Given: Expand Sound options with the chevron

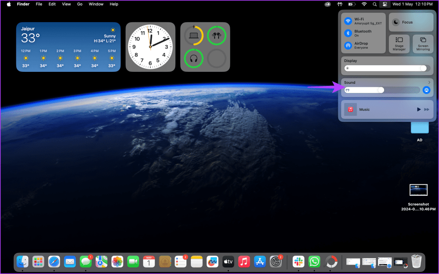Looking at the screenshot, I should click(x=429, y=82).
